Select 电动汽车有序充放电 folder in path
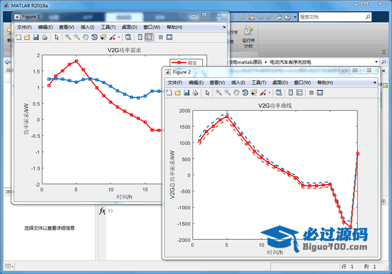This screenshot has height=274, width=392. coord(291,62)
